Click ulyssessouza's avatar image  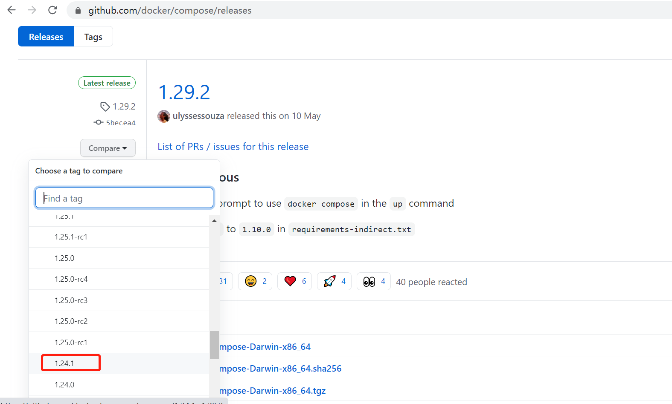click(164, 116)
